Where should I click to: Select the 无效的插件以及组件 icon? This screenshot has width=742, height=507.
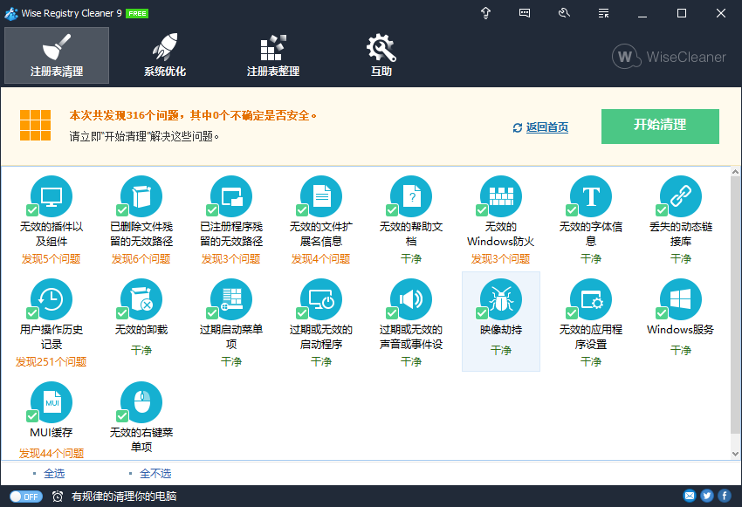(52, 196)
